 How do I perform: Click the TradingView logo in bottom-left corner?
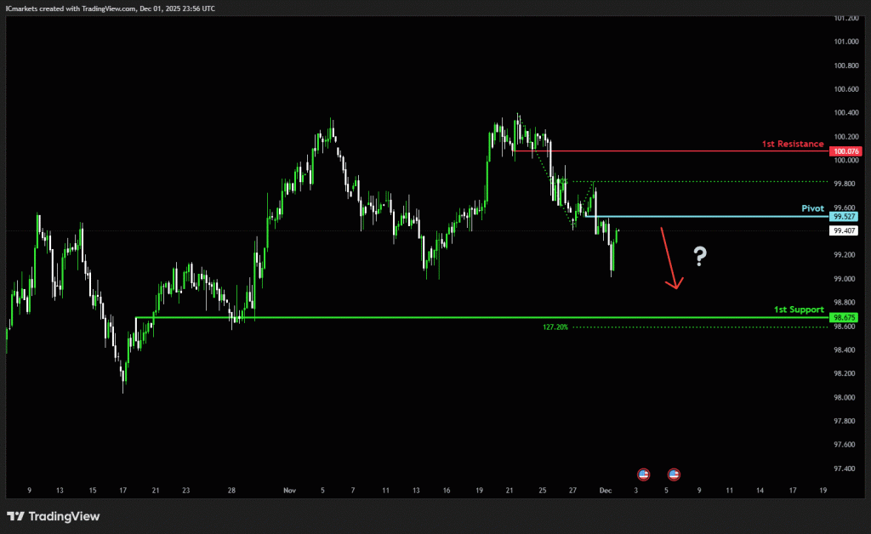54,516
